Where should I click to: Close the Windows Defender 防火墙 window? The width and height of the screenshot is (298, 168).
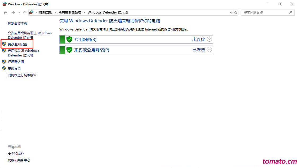click(292, 4)
